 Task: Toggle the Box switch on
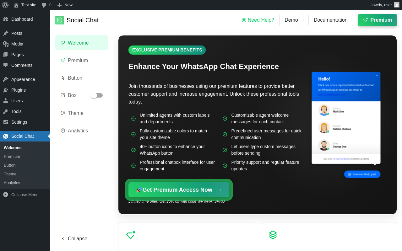(x=97, y=95)
